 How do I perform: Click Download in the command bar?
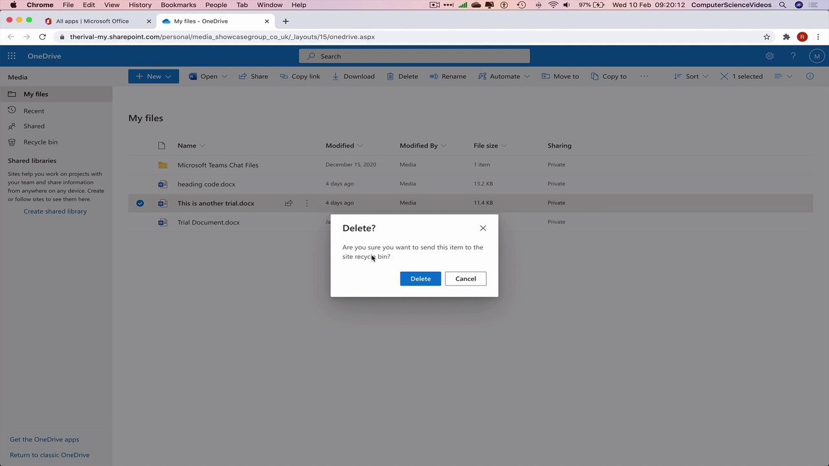click(353, 76)
